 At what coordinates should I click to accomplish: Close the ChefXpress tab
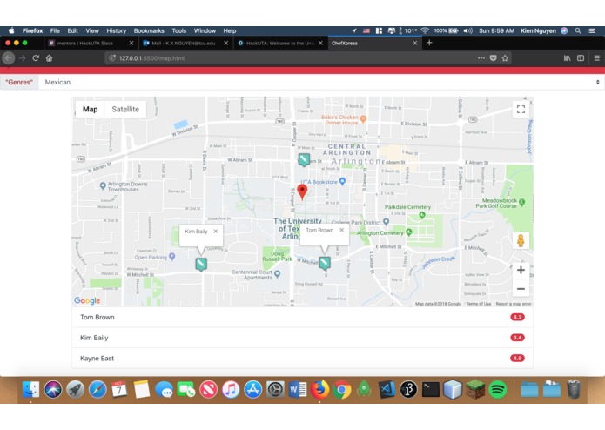(414, 44)
